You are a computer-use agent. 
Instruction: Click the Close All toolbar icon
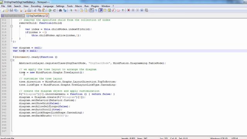pos(25,10)
